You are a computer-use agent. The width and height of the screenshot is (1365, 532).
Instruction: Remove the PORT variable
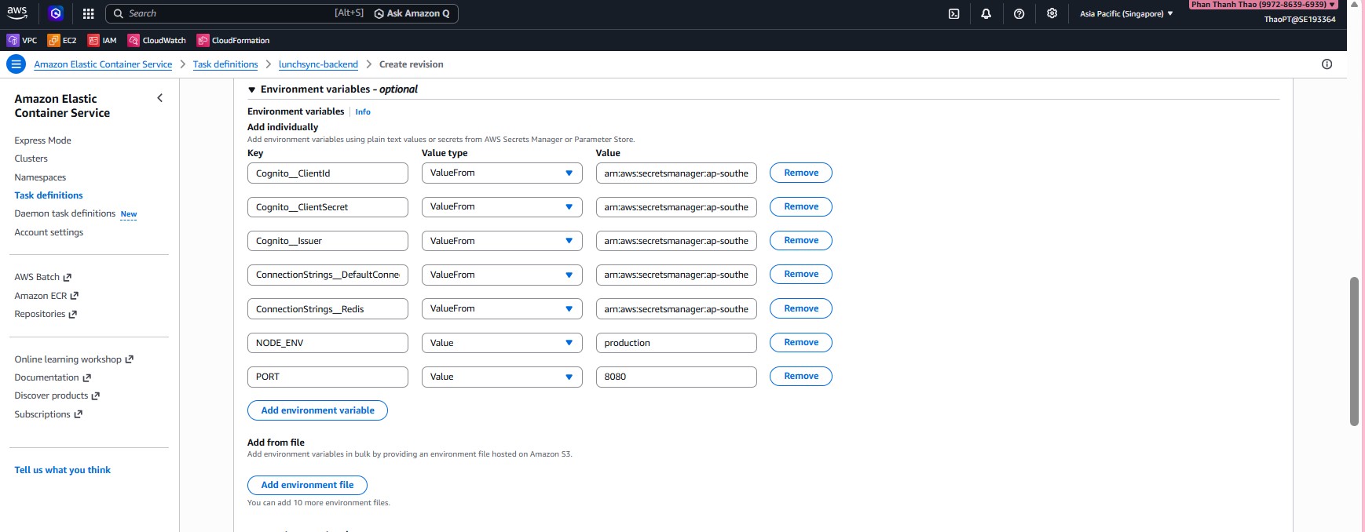click(x=801, y=376)
